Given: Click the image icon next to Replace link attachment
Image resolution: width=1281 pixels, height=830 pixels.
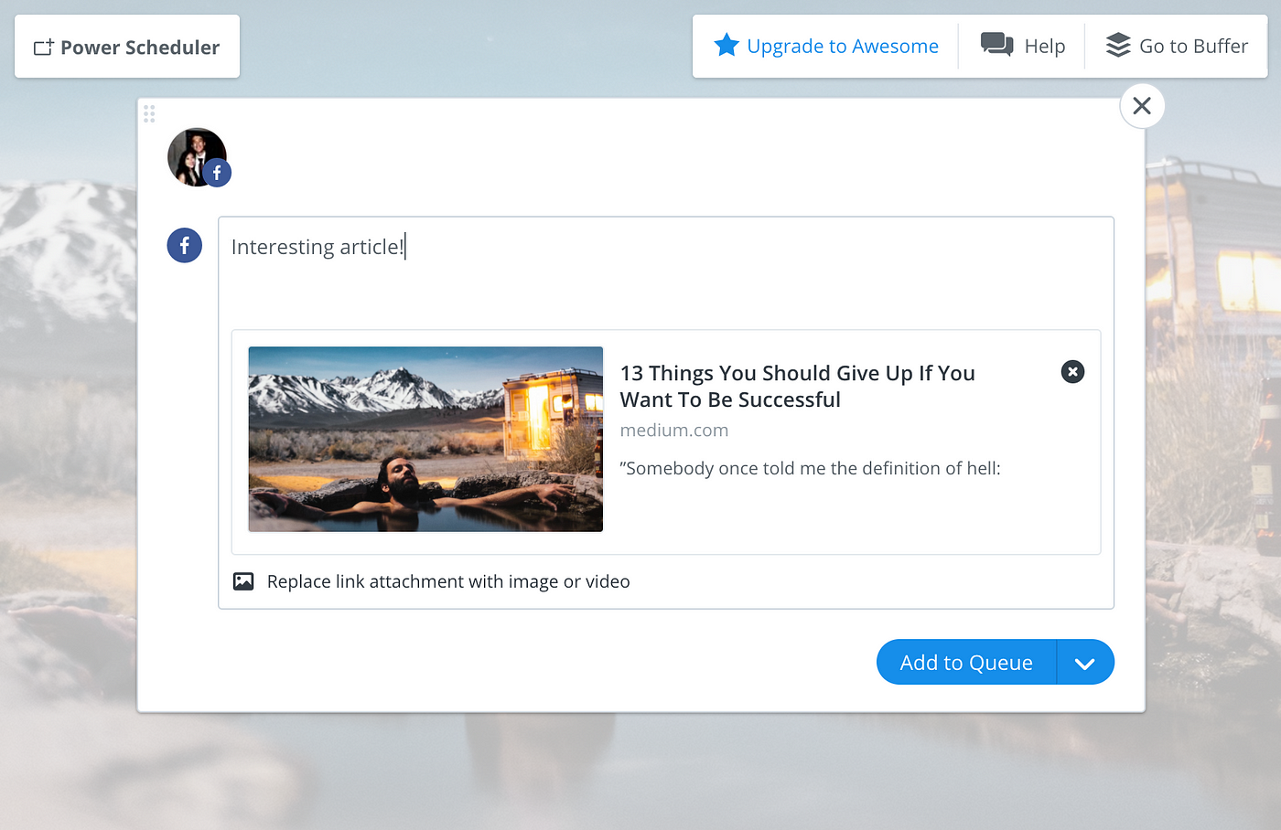Looking at the screenshot, I should click(243, 581).
